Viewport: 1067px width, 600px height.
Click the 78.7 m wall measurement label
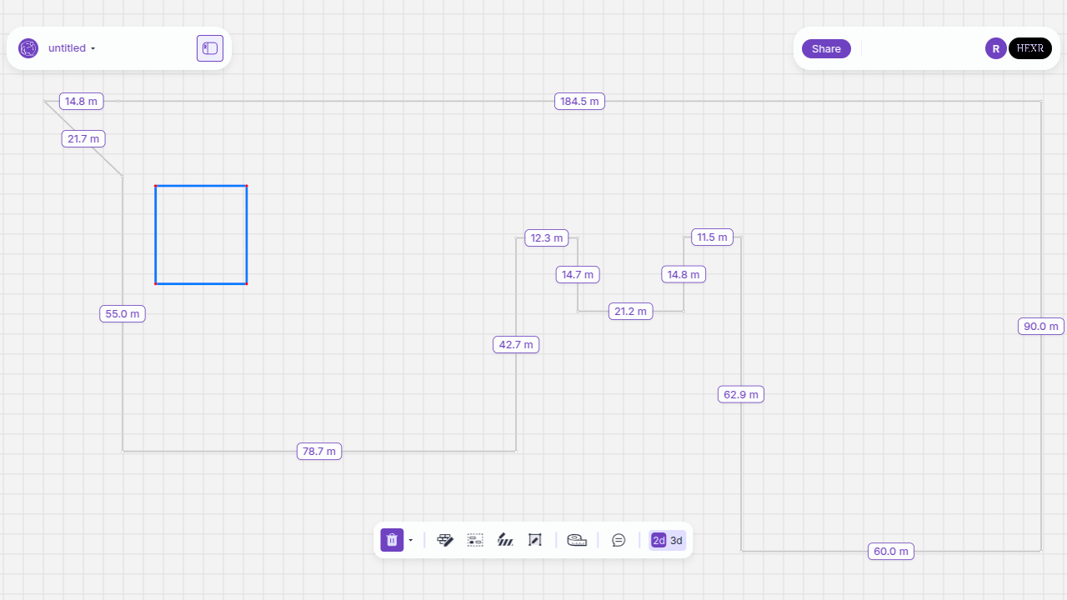(319, 452)
